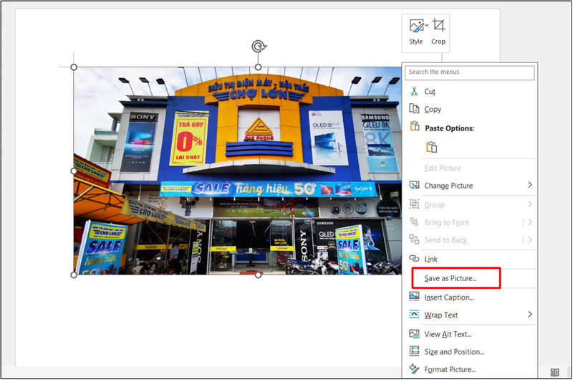This screenshot has width=573, height=380.
Task: Click the inserted storefront picture
Action: click(x=238, y=171)
